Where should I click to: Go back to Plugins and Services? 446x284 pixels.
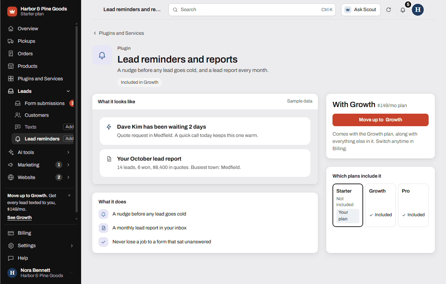[118, 33]
